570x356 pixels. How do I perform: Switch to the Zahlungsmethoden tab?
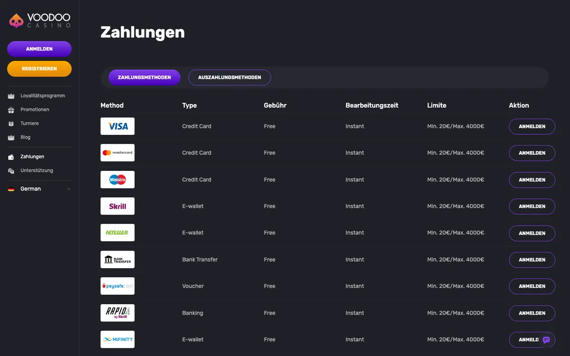[x=144, y=77]
